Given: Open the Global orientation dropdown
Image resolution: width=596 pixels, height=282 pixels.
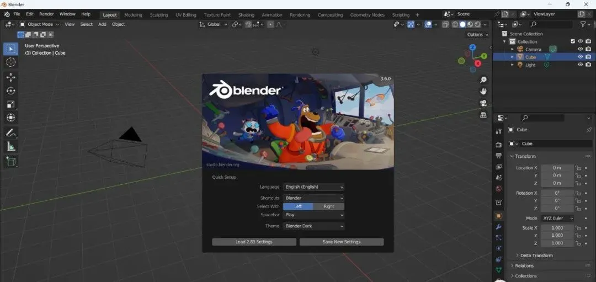Looking at the screenshot, I should (213, 24).
